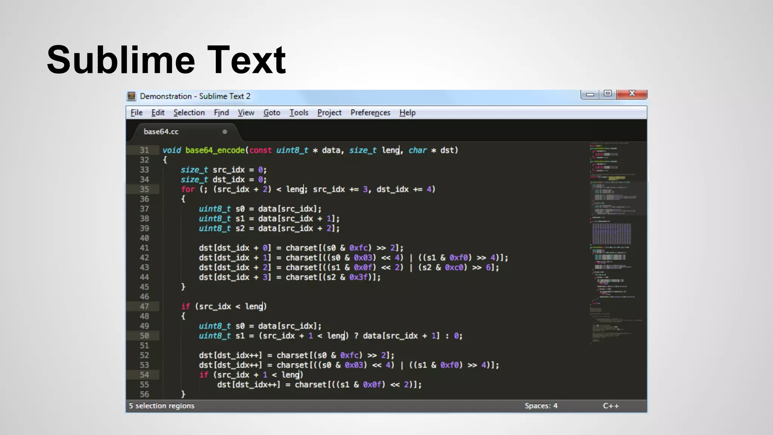The image size is (773, 435).
Task: Click line number 47 in gutter
Action: pos(145,307)
